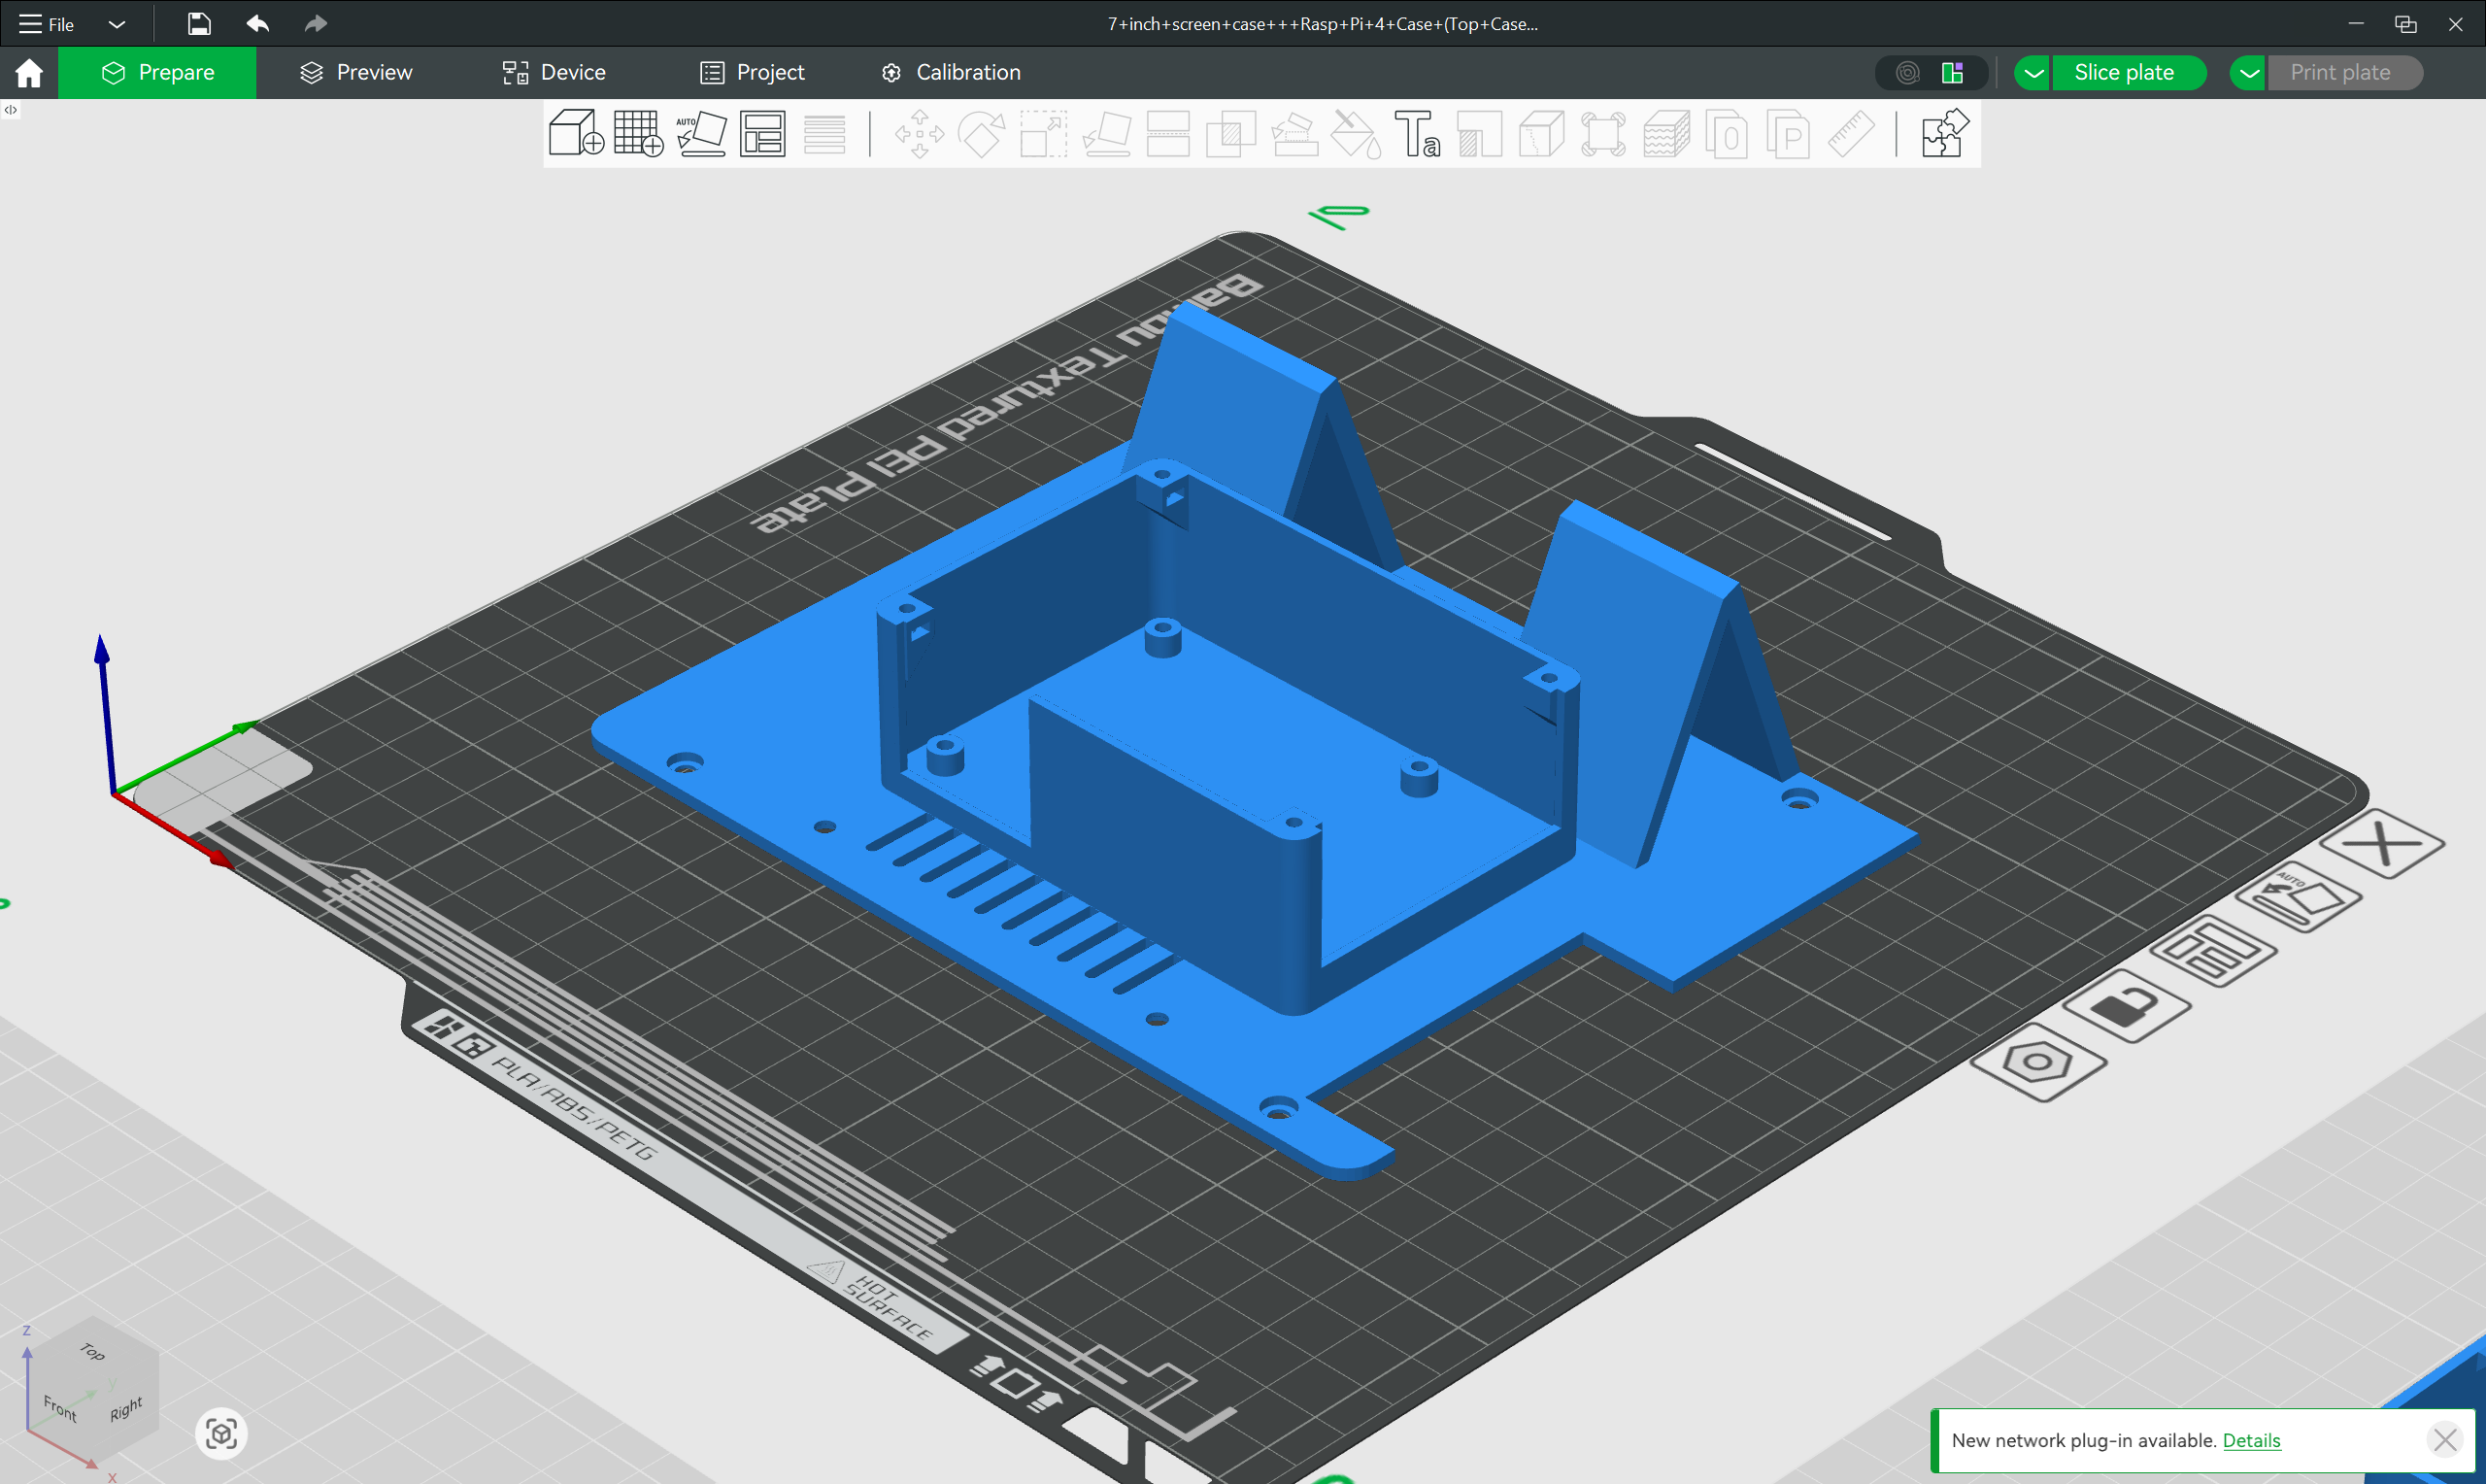Open the Variable layer height tool
2486x1484 pixels.
coord(824,133)
